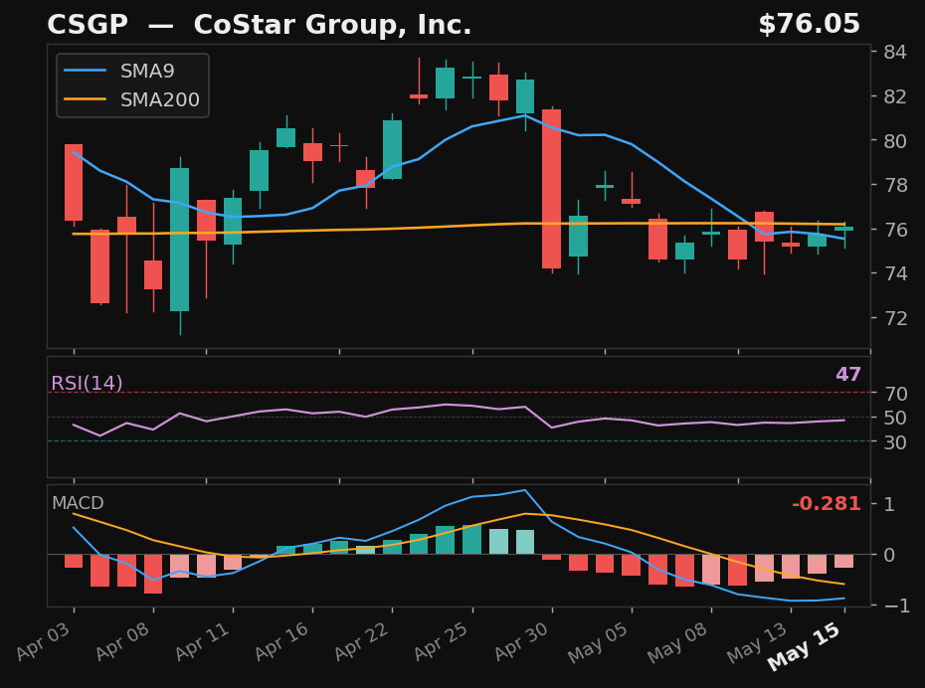Click the CSGP ticker title text
The width and height of the screenshot is (925, 688).
point(87,25)
